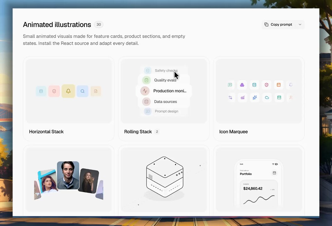Click the blue sparkles icon in Icon Marquee
Image resolution: width=332 pixels, height=226 pixels.
coord(255,97)
